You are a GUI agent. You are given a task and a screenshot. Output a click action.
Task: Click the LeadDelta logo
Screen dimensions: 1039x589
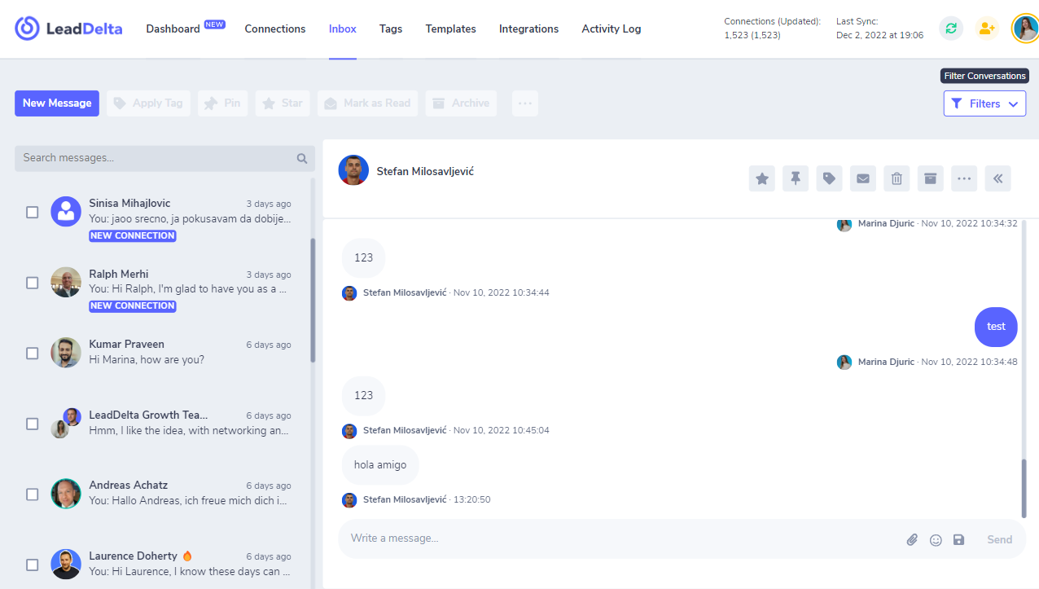click(x=68, y=29)
